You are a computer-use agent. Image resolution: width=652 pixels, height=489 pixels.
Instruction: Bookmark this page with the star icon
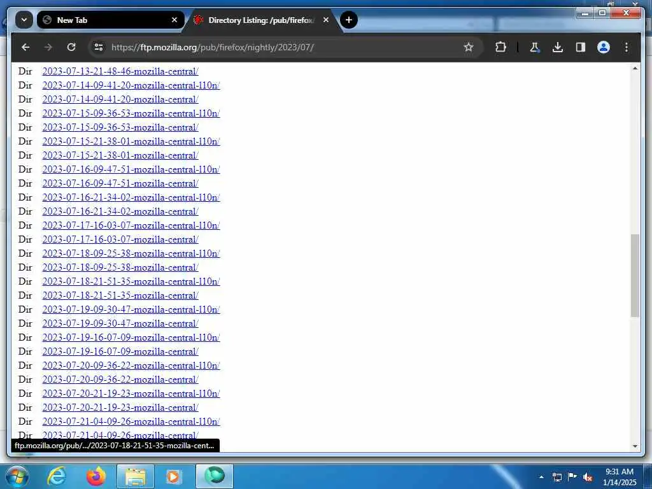coord(469,47)
